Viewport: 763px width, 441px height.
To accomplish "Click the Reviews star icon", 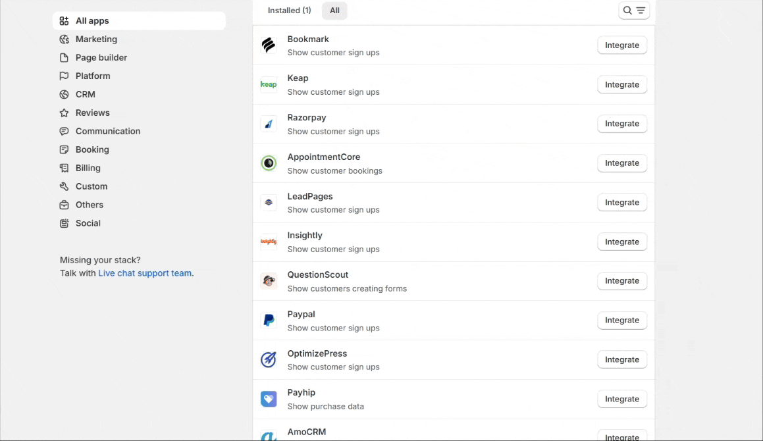I will (65, 113).
